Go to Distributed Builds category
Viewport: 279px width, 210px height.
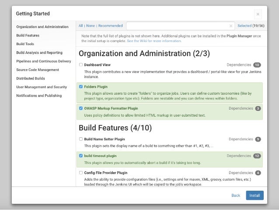click(x=31, y=78)
